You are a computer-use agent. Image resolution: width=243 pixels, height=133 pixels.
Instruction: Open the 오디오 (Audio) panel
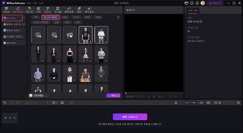pyautogui.click(x=47, y=10)
